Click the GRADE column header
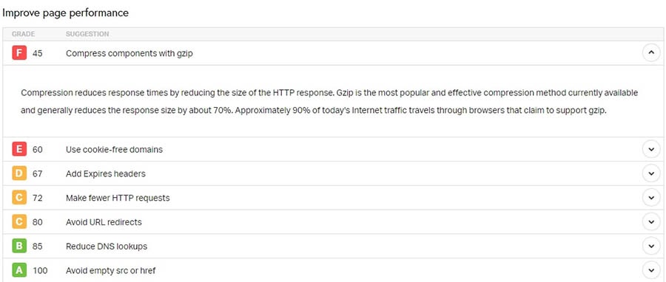Screen dimensions: 666x282 pos(24,34)
